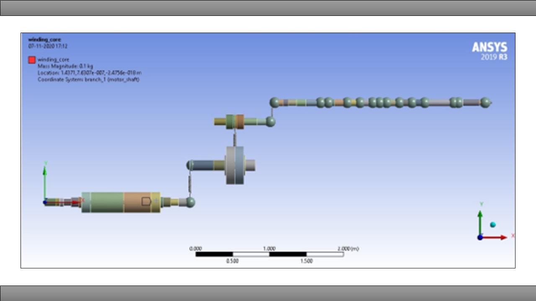Click the bold winding_core title text
This screenshot has width=536, height=301.
[x=44, y=40]
